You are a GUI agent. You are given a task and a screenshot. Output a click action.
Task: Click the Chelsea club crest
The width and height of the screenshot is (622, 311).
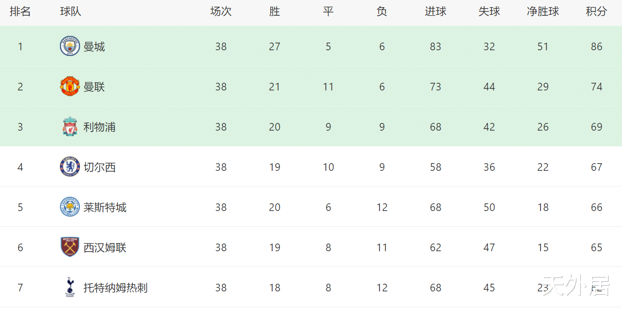70,167
